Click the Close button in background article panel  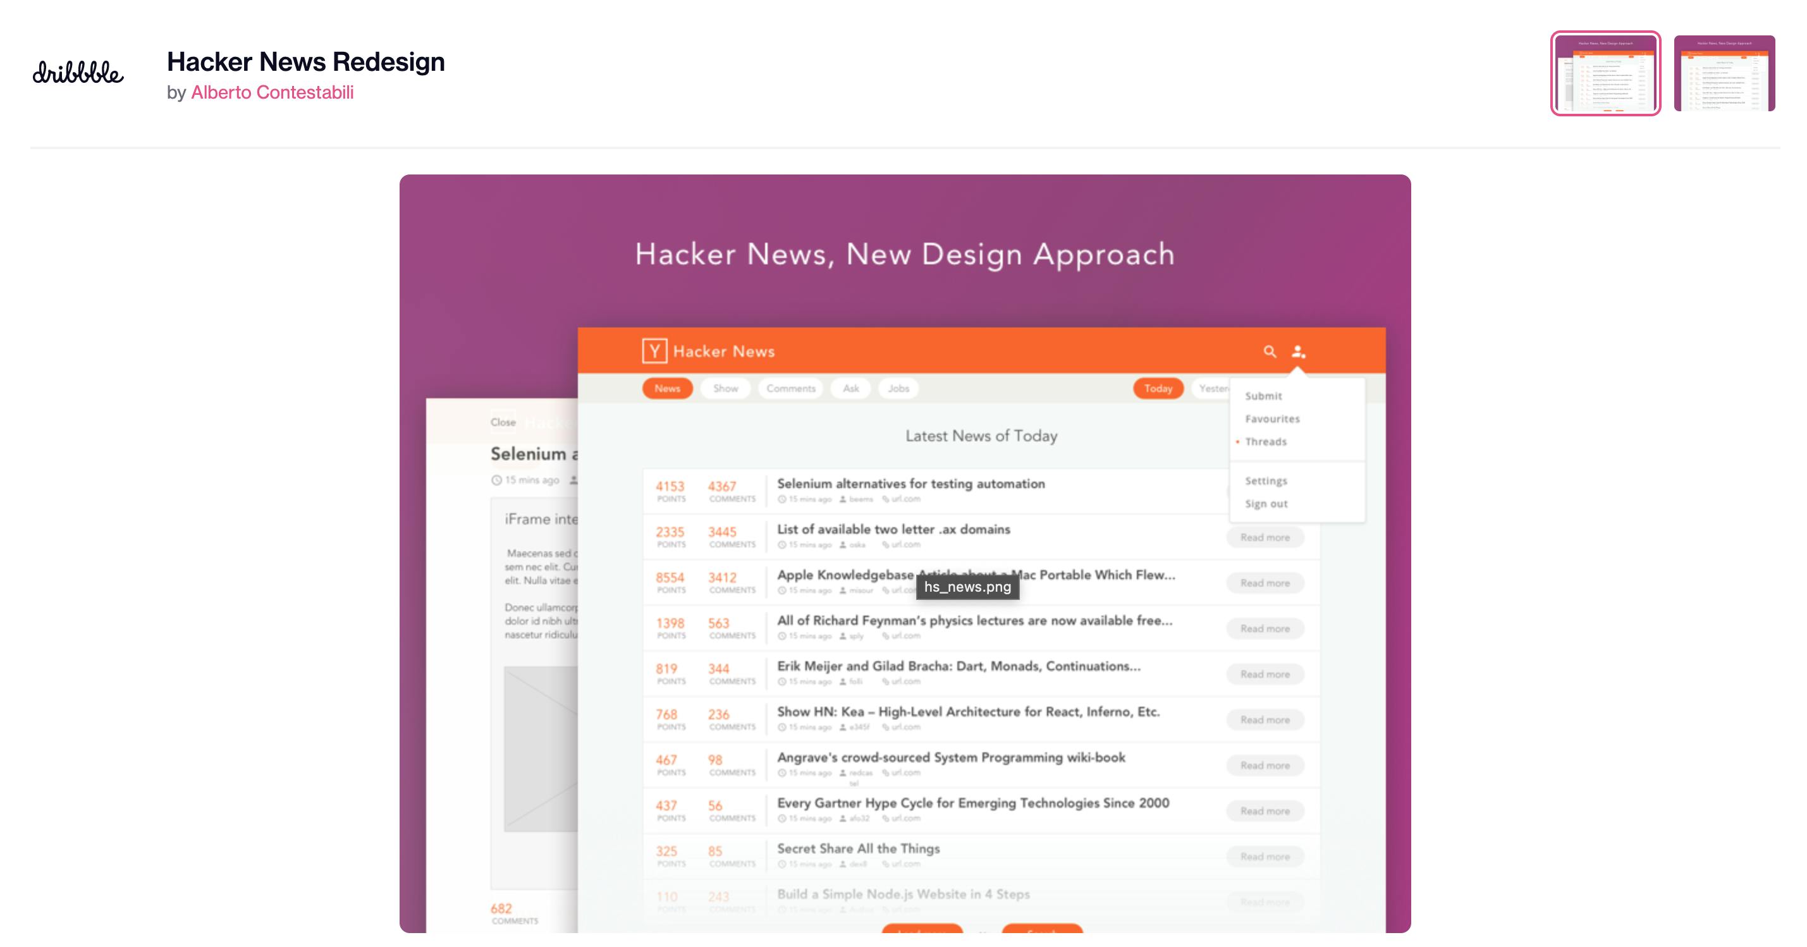[503, 422]
